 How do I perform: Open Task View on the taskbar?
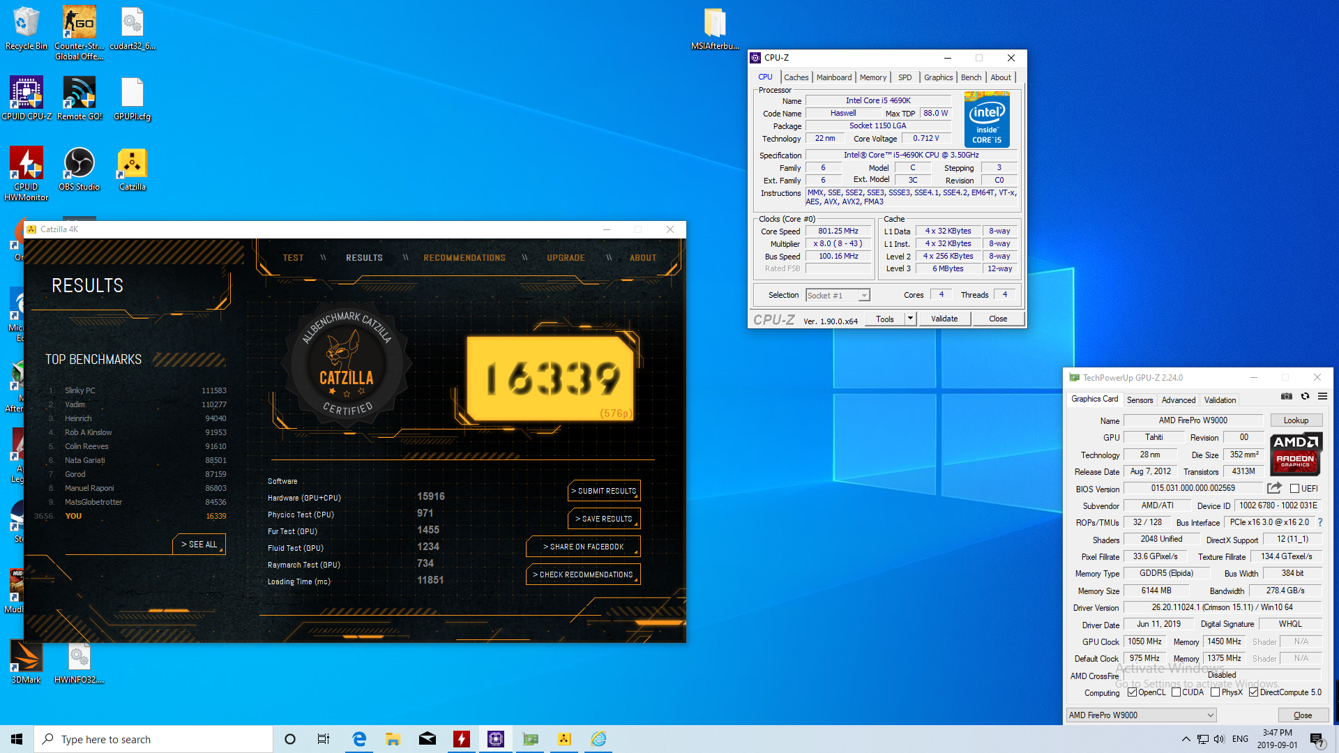click(324, 739)
